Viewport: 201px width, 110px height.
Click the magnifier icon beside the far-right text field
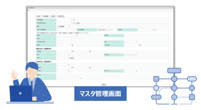coord(153,30)
